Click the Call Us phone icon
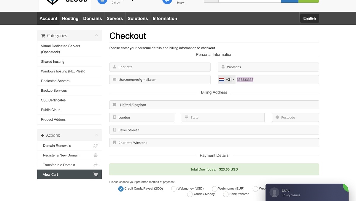This screenshot has width=356, height=201. (x=102, y=1)
